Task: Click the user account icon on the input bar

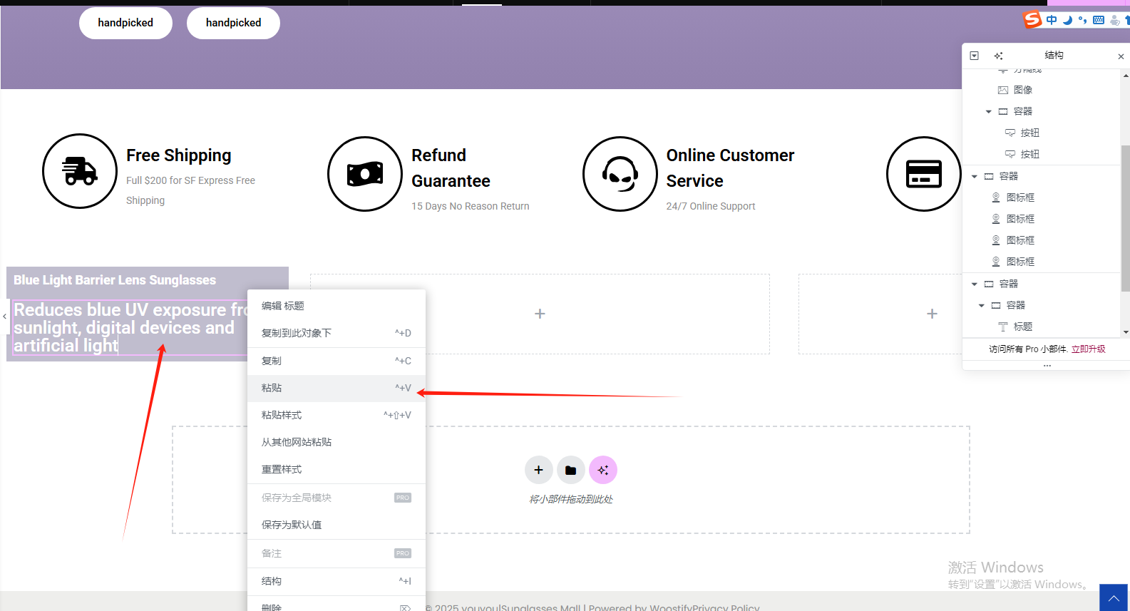Action: point(1115,20)
